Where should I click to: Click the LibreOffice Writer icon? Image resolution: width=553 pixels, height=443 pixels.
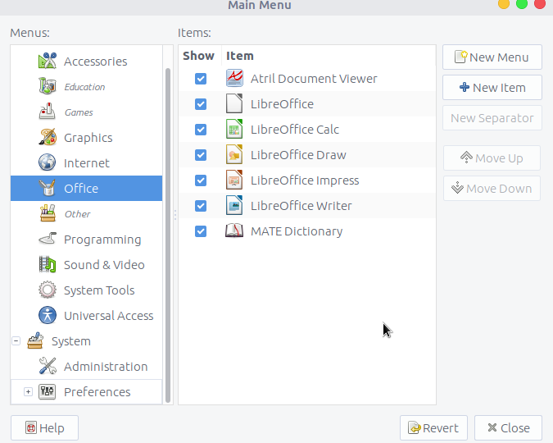(x=234, y=206)
